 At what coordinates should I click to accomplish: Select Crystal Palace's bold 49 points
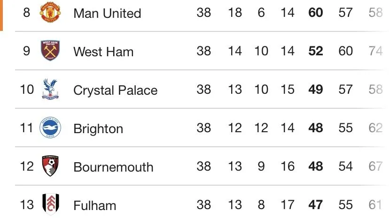coord(316,90)
